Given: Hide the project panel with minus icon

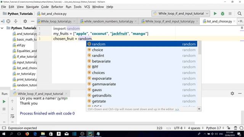Looking at the screenshot, I should (x=32, y=21).
